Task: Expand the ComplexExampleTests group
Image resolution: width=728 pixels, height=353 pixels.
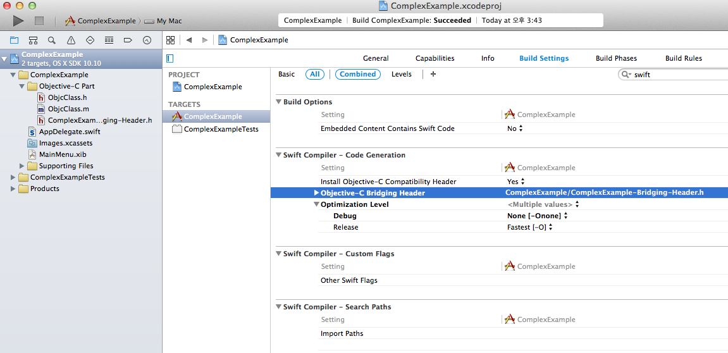Action: tap(13, 177)
